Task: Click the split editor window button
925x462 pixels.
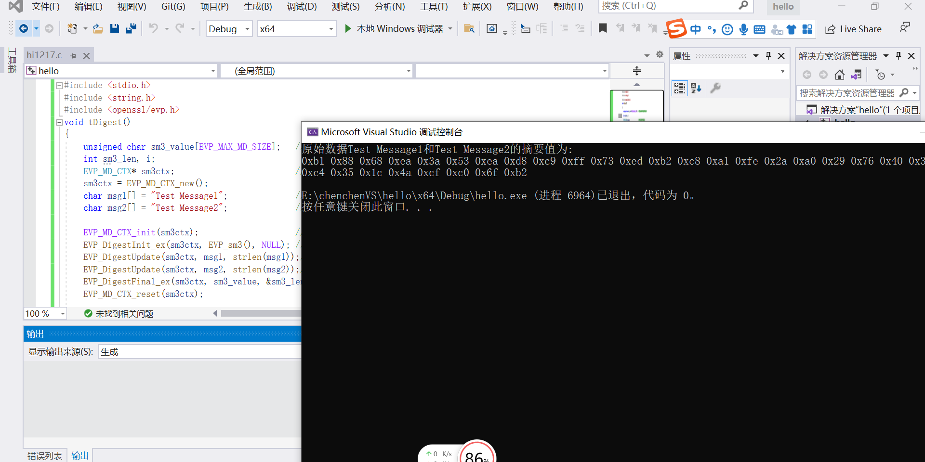Action: point(637,71)
